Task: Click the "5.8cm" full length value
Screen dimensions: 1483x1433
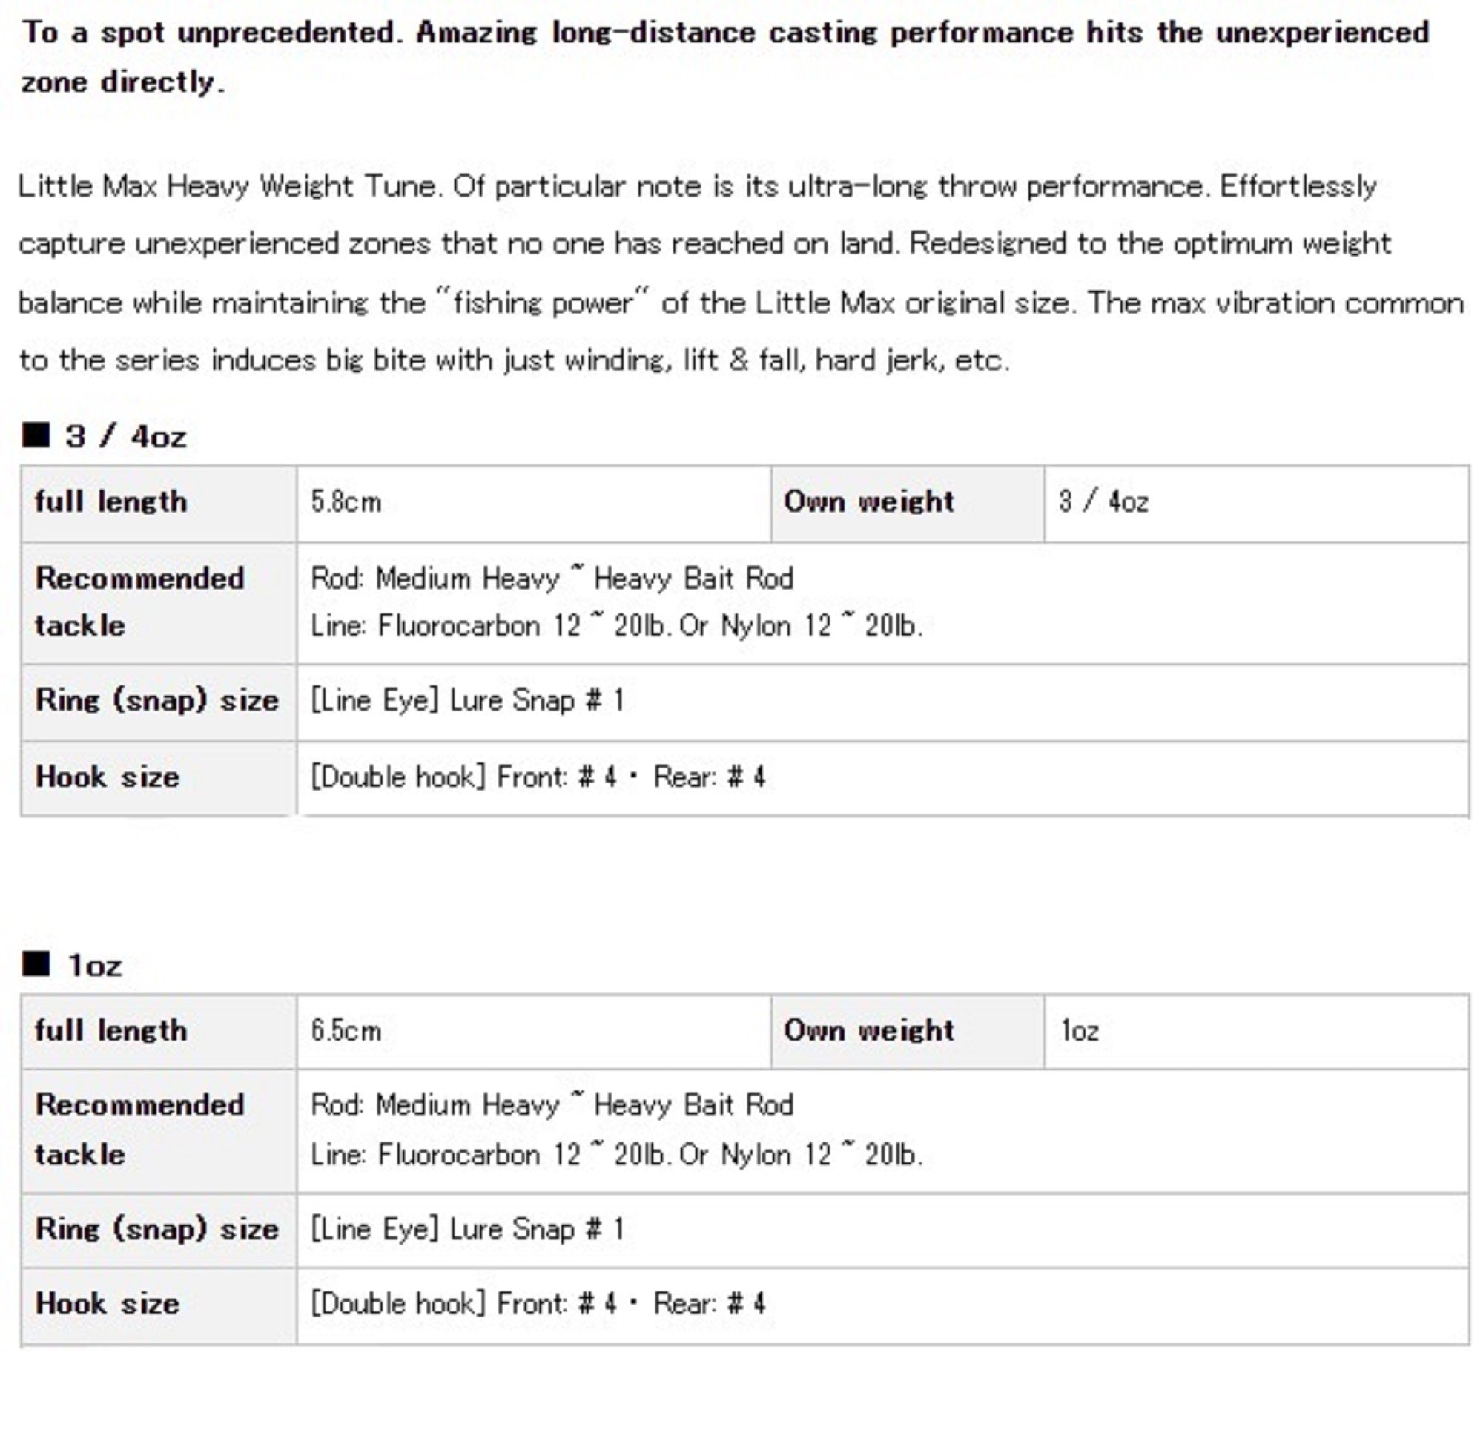Action: [346, 502]
